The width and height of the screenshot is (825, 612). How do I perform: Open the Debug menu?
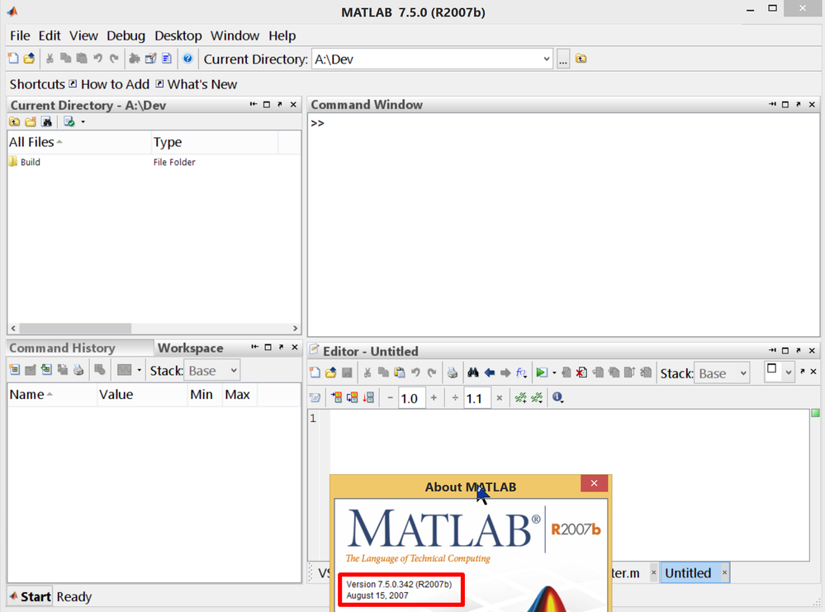point(126,36)
